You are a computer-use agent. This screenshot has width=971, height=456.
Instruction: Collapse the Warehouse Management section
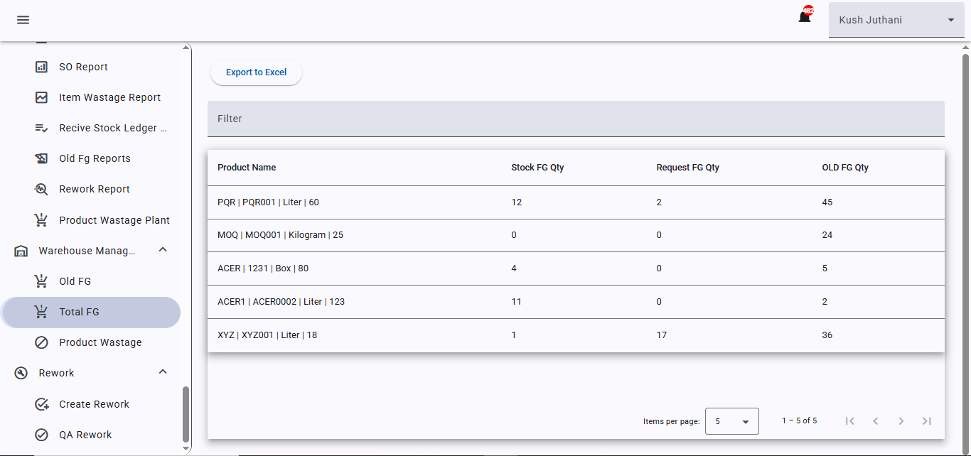[x=163, y=250]
